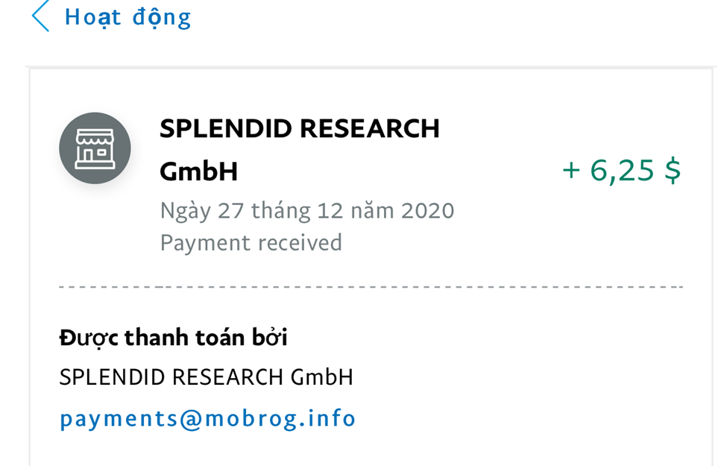This screenshot has width=727, height=466.
Task: Go back via the Hoạt động label
Action: 128,17
